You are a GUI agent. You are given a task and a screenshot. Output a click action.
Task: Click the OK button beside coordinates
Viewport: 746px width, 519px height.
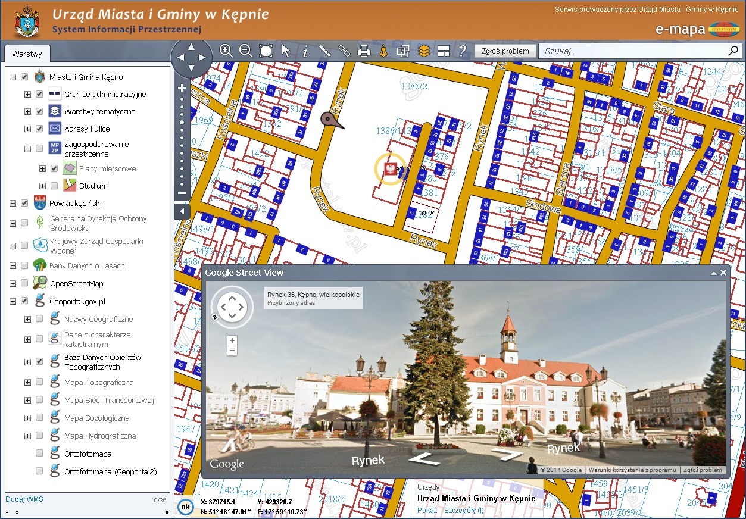[x=185, y=507]
